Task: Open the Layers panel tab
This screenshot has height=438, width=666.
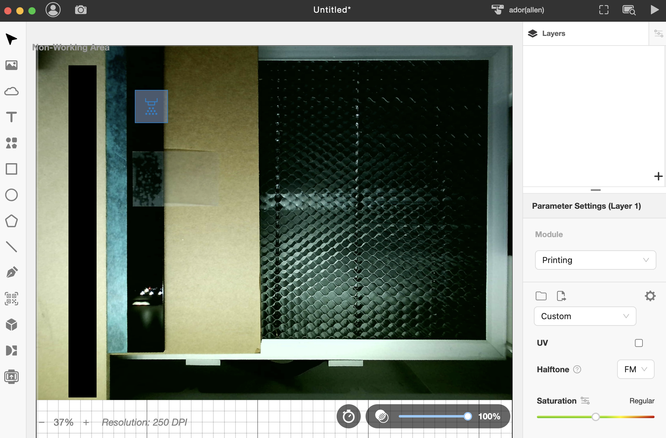Action: pyautogui.click(x=585, y=33)
